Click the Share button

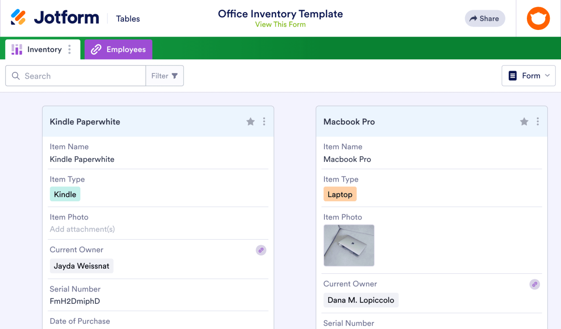click(485, 18)
